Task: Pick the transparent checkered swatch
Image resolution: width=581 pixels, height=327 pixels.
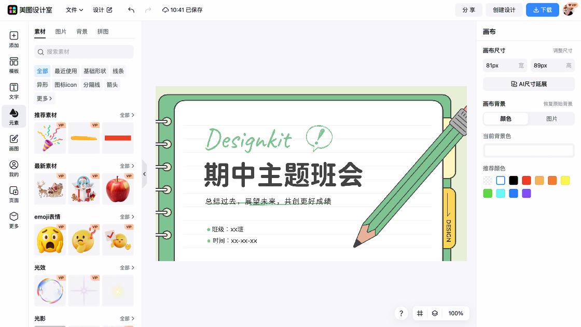Action: pos(488,181)
